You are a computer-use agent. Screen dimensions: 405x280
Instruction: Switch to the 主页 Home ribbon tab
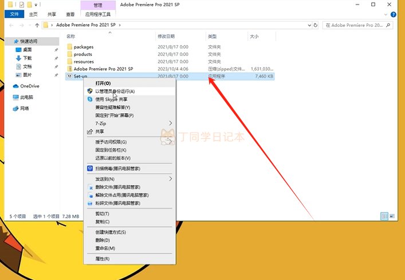click(x=33, y=14)
